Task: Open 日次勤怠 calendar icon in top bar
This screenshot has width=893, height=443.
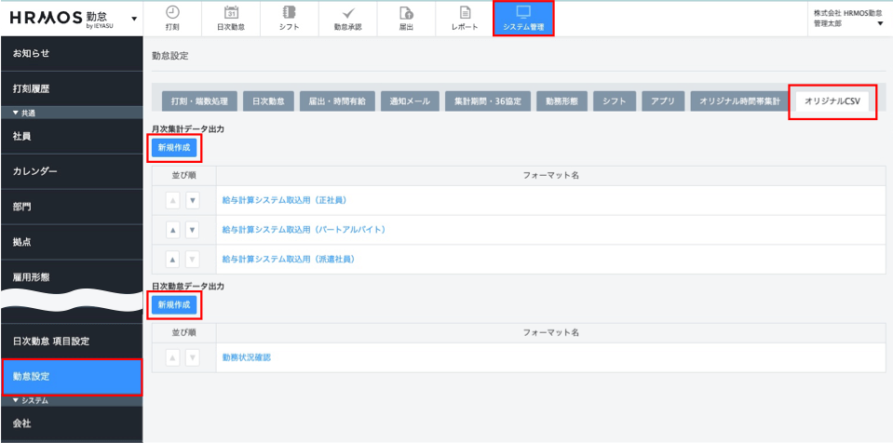Action: 232,12
